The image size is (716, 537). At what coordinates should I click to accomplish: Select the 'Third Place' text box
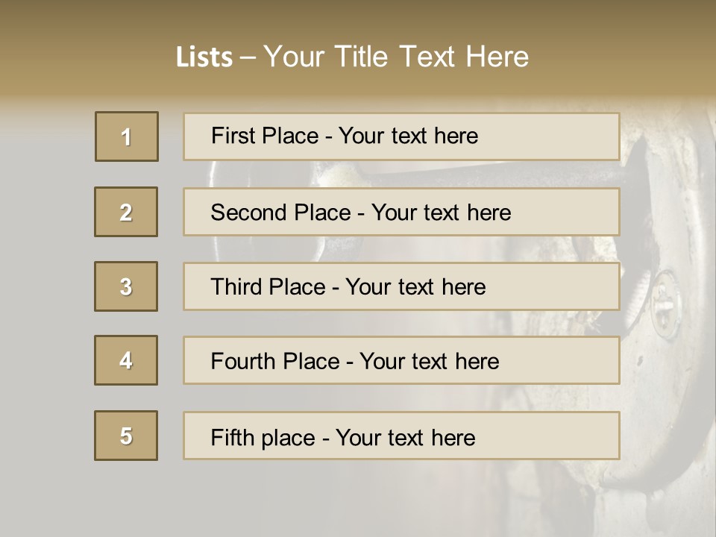[x=401, y=286]
